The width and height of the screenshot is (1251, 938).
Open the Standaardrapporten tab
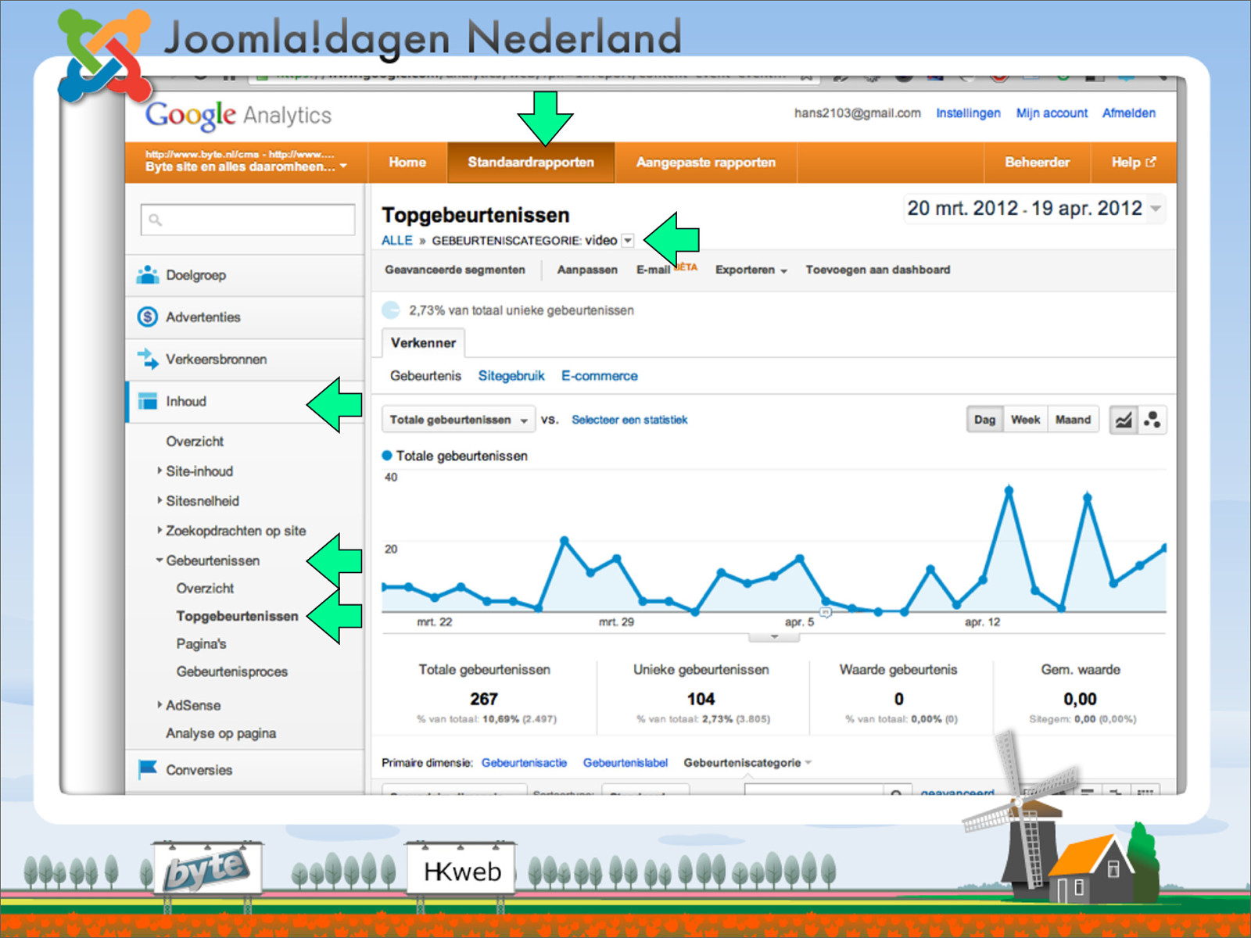(x=531, y=162)
